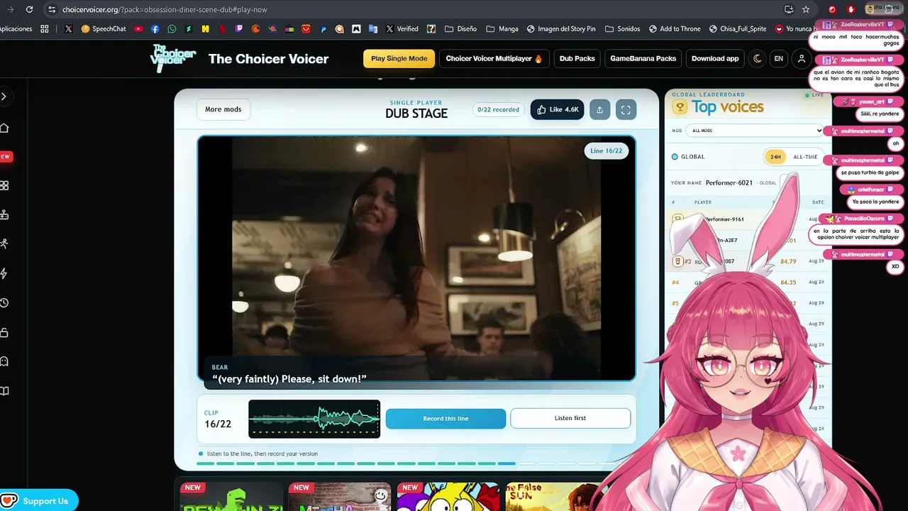Image resolution: width=908 pixels, height=511 pixels.
Task: Open the YouTube bookmark icon
Action: [138, 29]
